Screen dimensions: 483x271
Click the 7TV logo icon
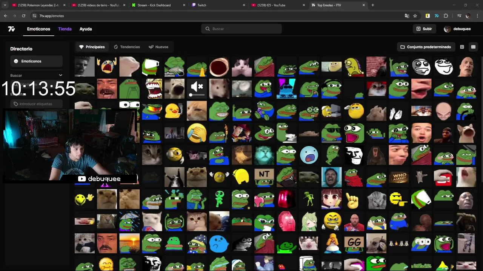pyautogui.click(x=11, y=29)
